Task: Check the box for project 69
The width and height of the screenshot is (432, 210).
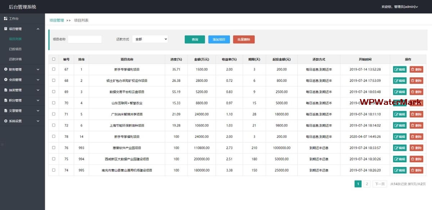Action: click(54, 92)
